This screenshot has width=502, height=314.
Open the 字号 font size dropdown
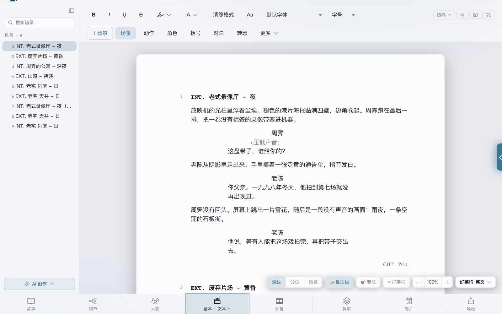pyautogui.click(x=344, y=15)
